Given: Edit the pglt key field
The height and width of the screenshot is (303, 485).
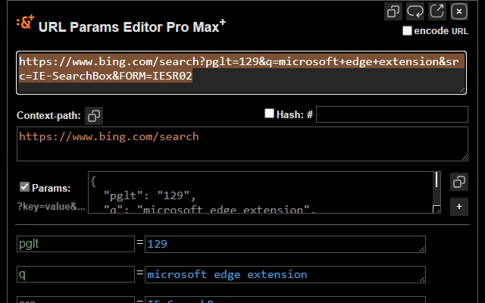Looking at the screenshot, I should 76,244.
